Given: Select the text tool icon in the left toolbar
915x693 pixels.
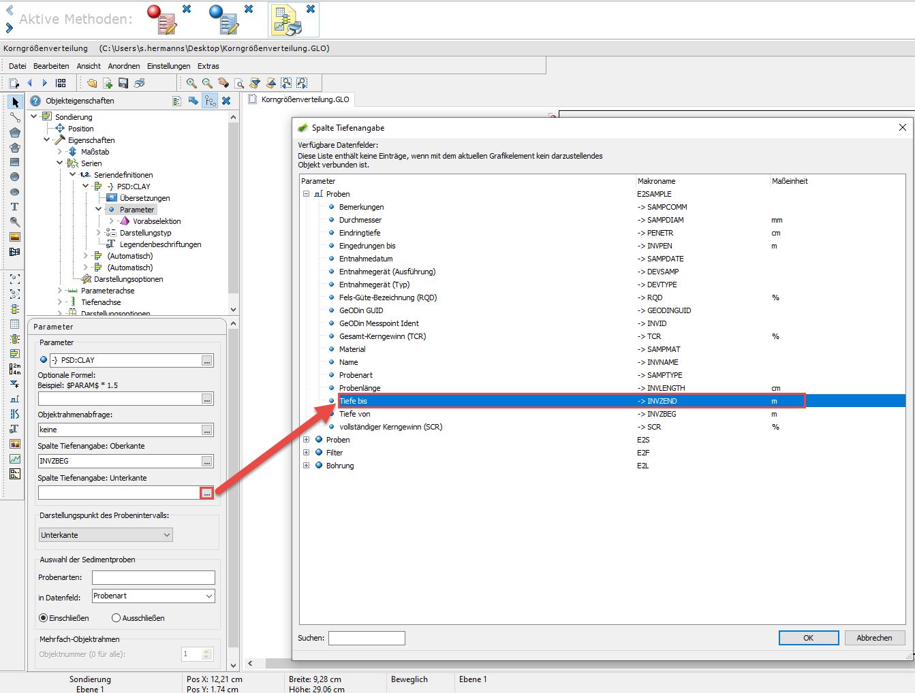Looking at the screenshot, I should (x=15, y=207).
